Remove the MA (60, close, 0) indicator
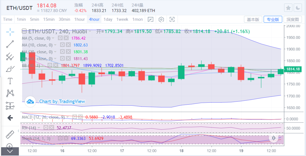Viewport: 306px width, 156px height. [68, 58]
